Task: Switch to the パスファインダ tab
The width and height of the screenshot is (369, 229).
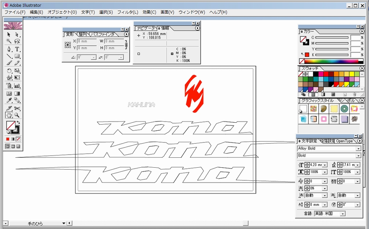Action: click(x=103, y=34)
